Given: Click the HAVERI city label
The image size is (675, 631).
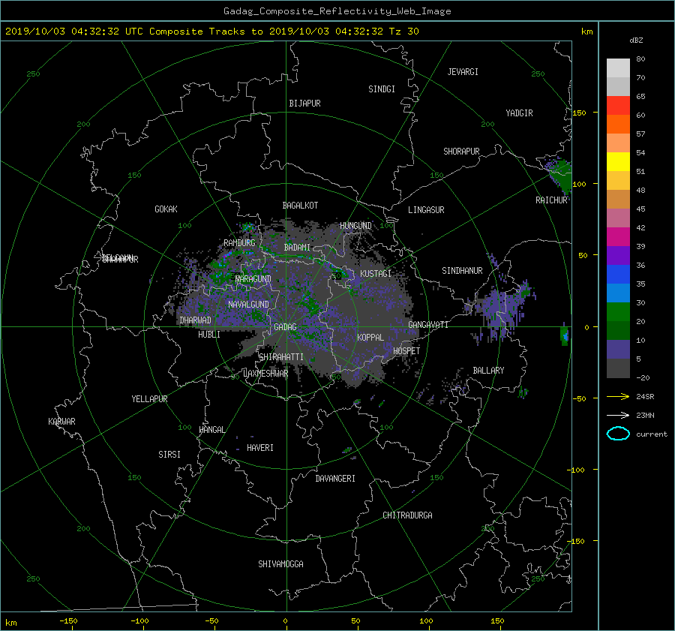Looking at the screenshot, I should coord(260,448).
